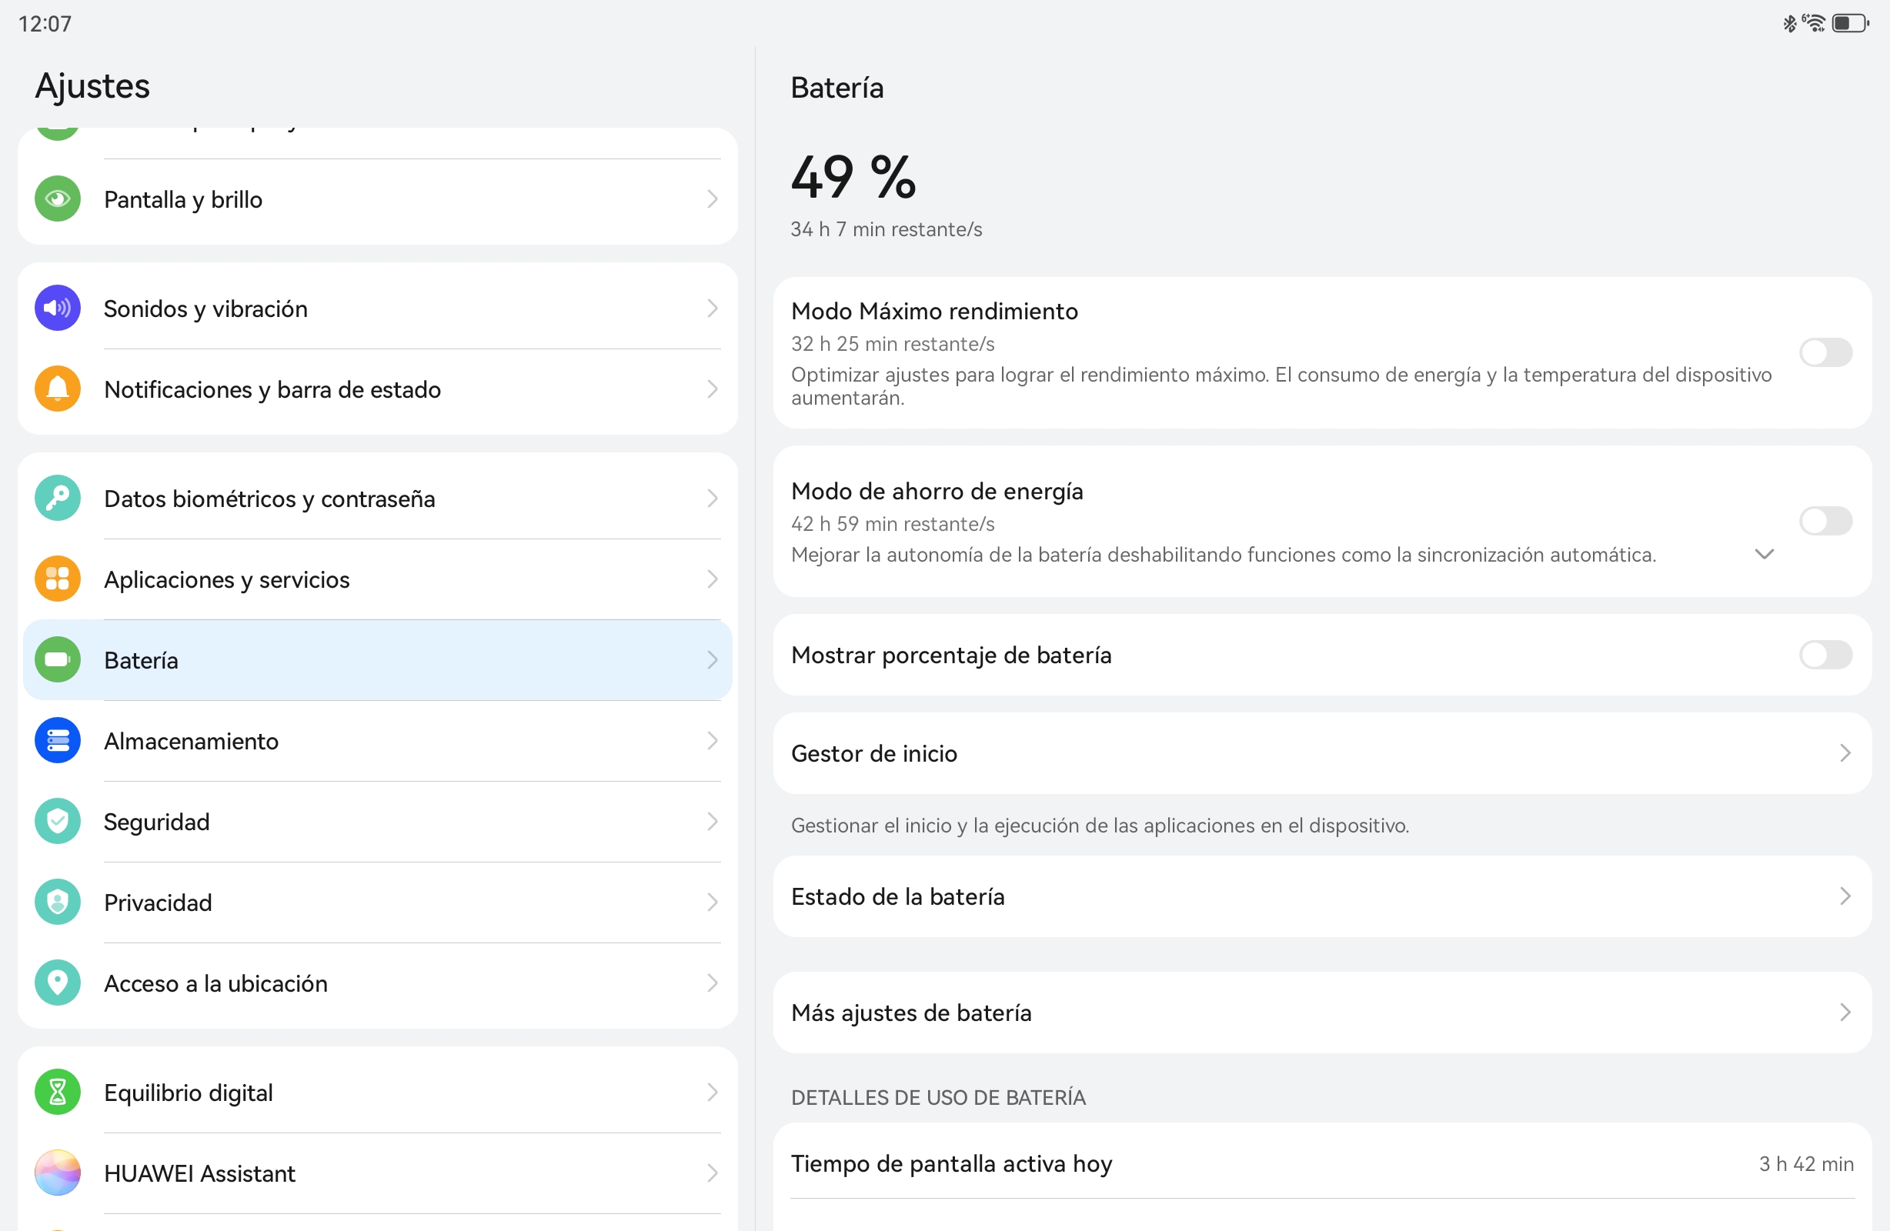This screenshot has height=1231, width=1890.
Task: Click the Seguridad shield icon
Action: point(57,821)
